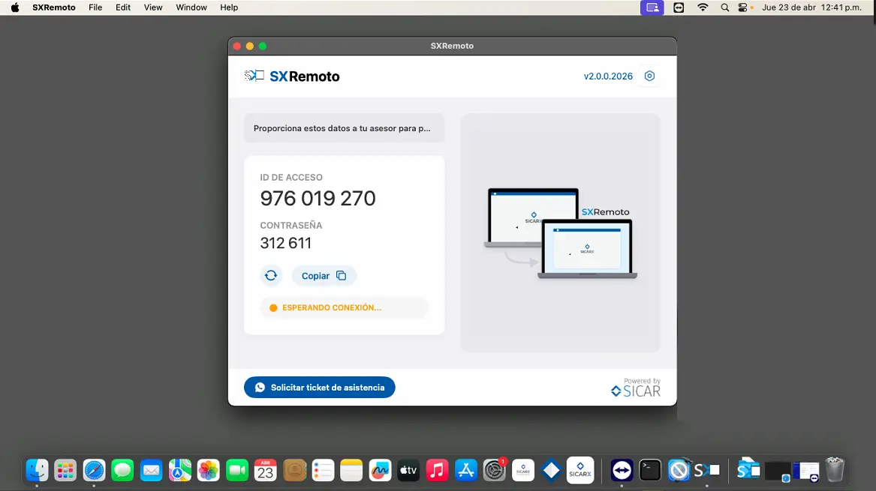Click version label v2.0.0.2026
The height and width of the screenshot is (491, 876).
coord(608,76)
